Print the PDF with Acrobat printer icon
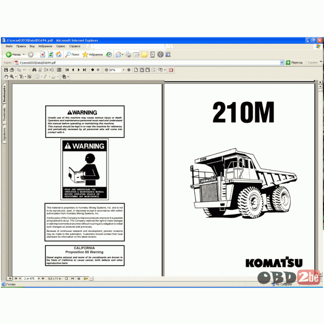The image size is (324, 324). tap(12, 70)
